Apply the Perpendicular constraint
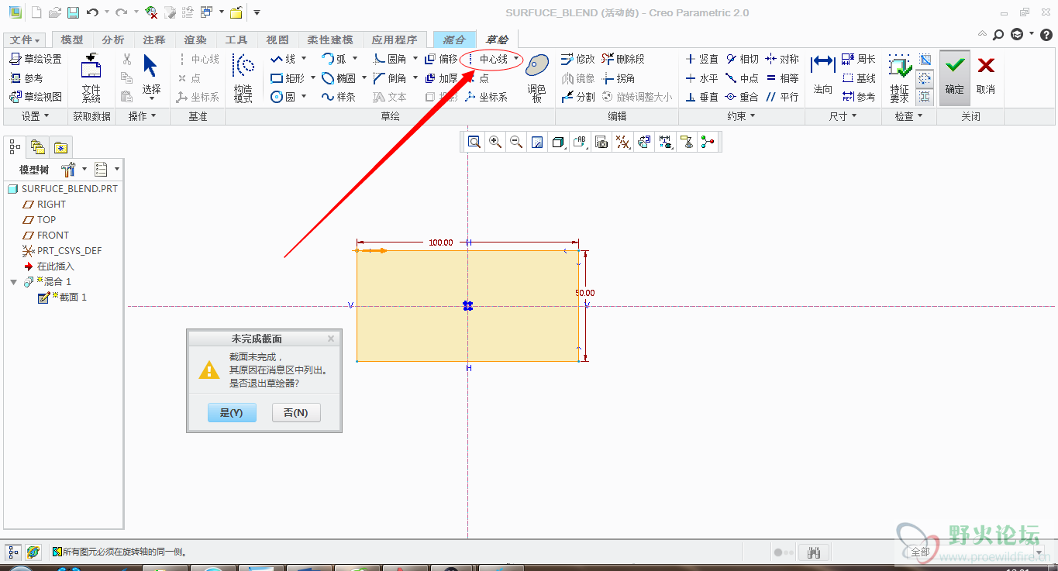The width and height of the screenshot is (1058, 571). click(x=701, y=97)
